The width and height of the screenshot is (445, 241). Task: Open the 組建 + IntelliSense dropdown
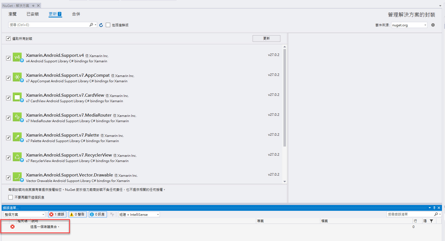pos(139,214)
